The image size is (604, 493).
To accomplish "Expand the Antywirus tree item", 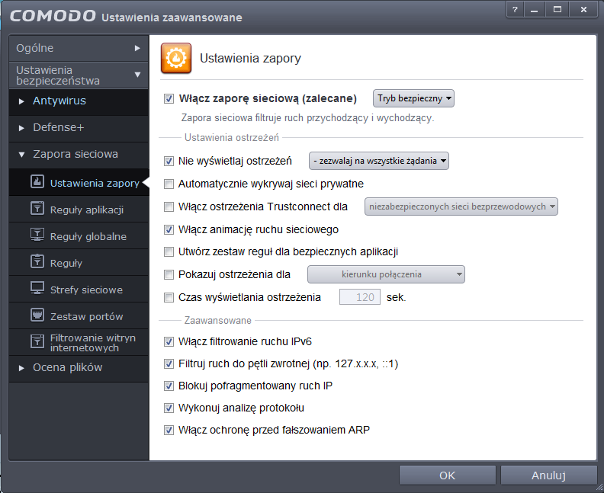I will point(21,101).
